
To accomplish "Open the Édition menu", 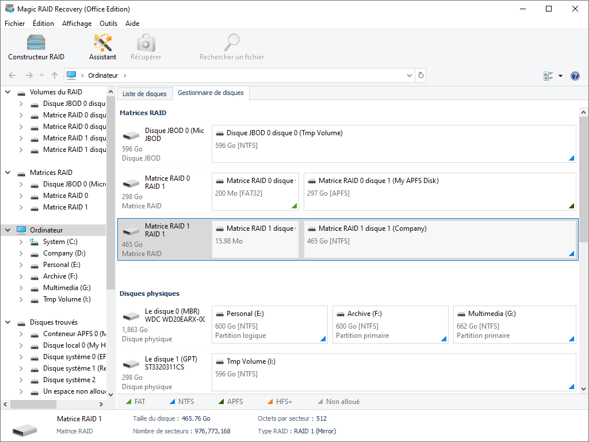I will click(x=43, y=23).
